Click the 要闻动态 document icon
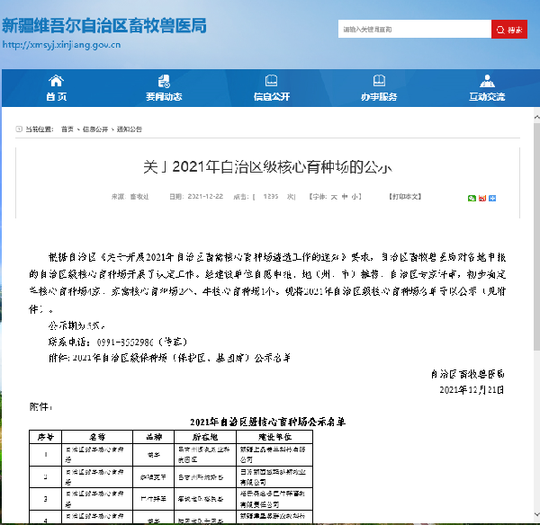This screenshot has height=525, width=540. [x=164, y=81]
